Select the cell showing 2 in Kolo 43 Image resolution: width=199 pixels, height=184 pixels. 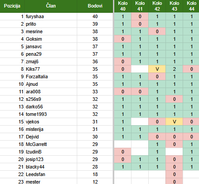pos(174,69)
